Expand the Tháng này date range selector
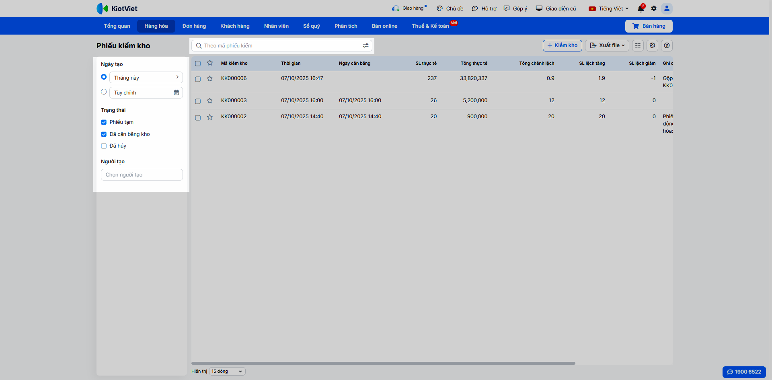772x380 pixels. (146, 78)
